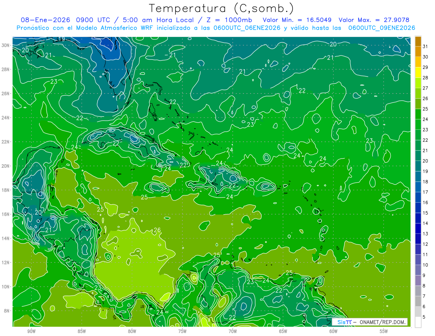The width and height of the screenshot is (435, 336).
Task: Click the date text '08-Ene-2026'
Action: pyautogui.click(x=45, y=20)
